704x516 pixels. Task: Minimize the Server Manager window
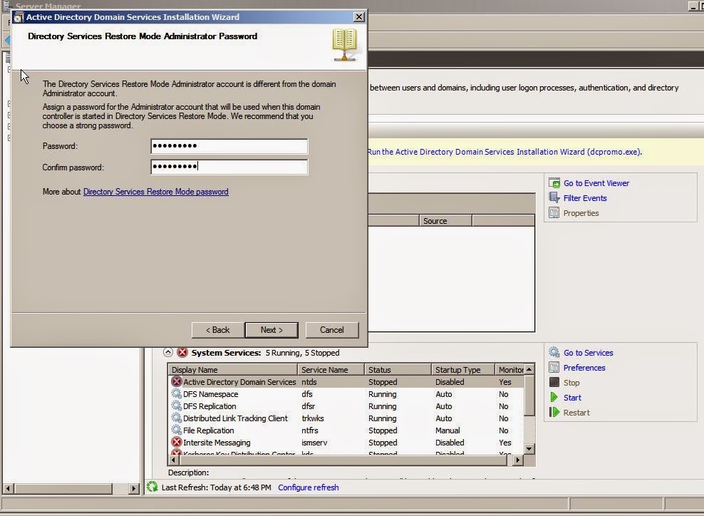[693, 6]
